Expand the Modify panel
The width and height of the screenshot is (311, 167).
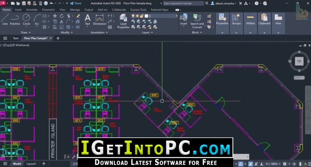pos(66,32)
